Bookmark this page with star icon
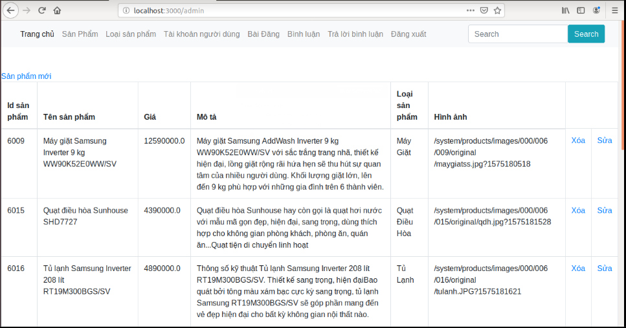The width and height of the screenshot is (626, 328). [x=497, y=10]
